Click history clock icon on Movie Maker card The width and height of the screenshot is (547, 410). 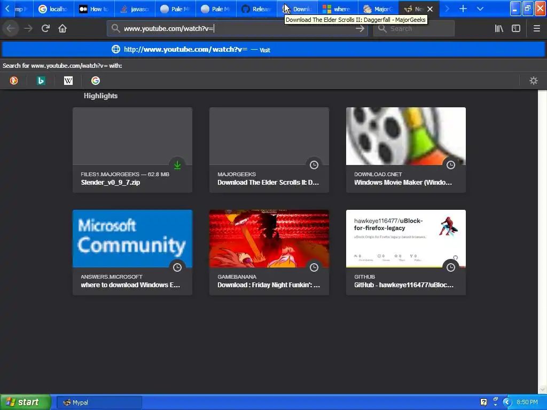coord(451,165)
